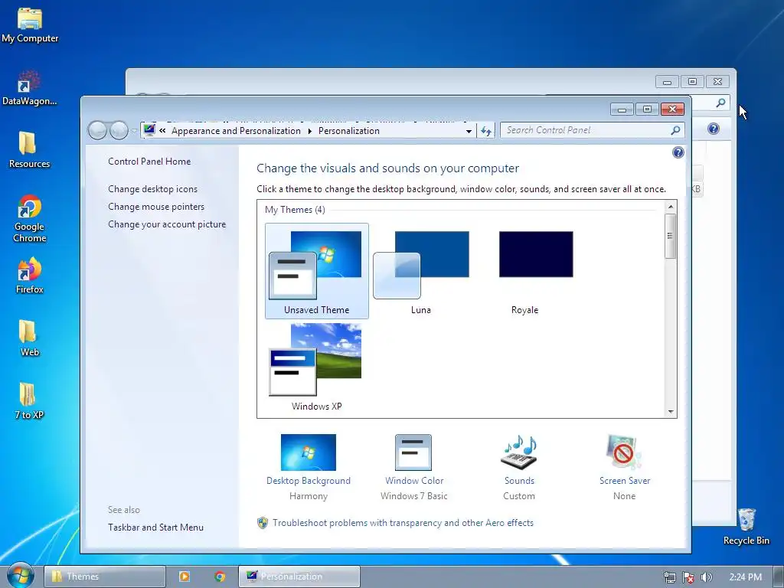Click Change mouse pointers link
Image resolution: width=784 pixels, height=588 pixels.
[x=156, y=207]
